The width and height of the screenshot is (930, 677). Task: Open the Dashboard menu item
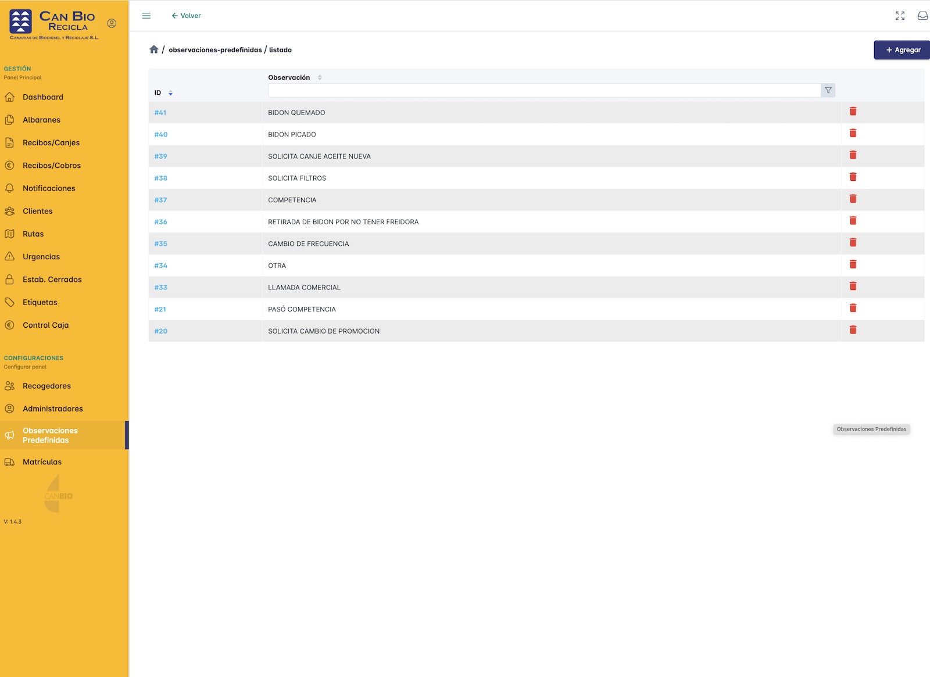pyautogui.click(x=43, y=97)
